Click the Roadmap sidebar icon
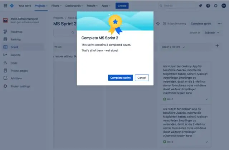Viewport: 229px width, 150px height. point(5,32)
